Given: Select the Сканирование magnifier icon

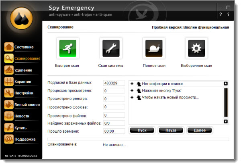Looking at the screenshot, I should [x=9, y=58].
